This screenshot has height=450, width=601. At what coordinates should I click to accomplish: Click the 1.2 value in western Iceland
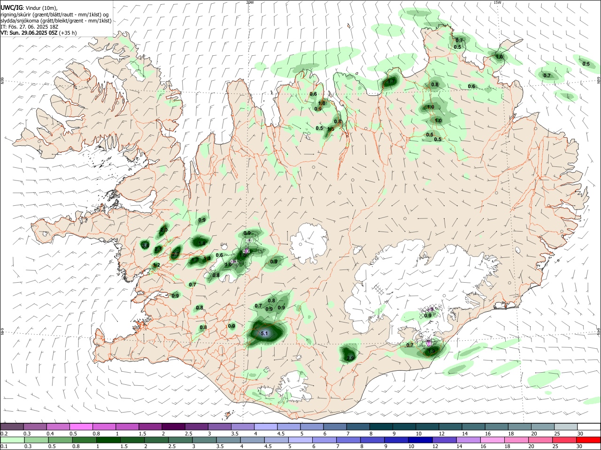(x=157, y=265)
